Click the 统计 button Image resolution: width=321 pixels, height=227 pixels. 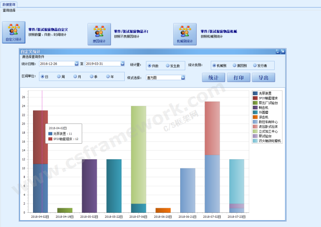click(213, 77)
